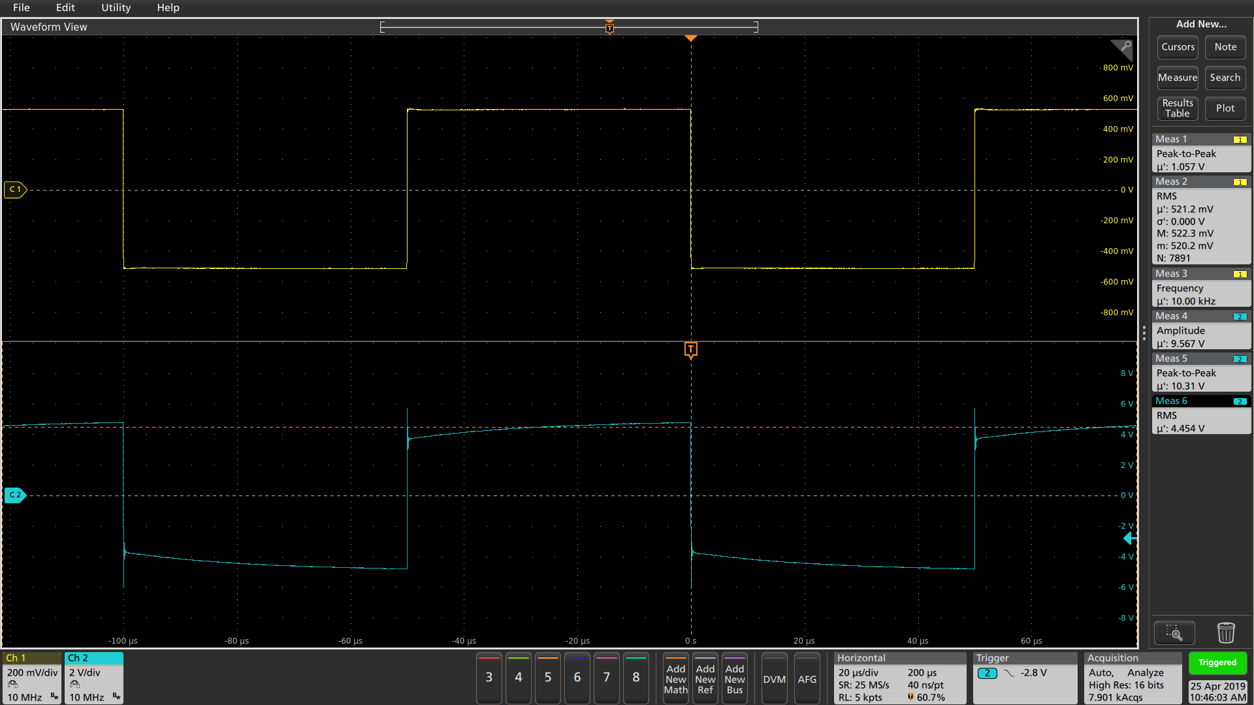Click the trash can delete icon
Image resolution: width=1254 pixels, height=705 pixels.
[x=1226, y=633]
